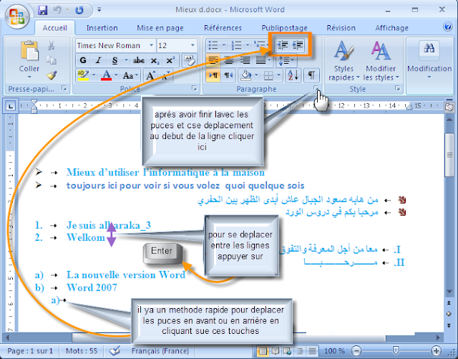The width and height of the screenshot is (458, 359).
Task: Click Modifier les styles
Action: click(x=381, y=61)
